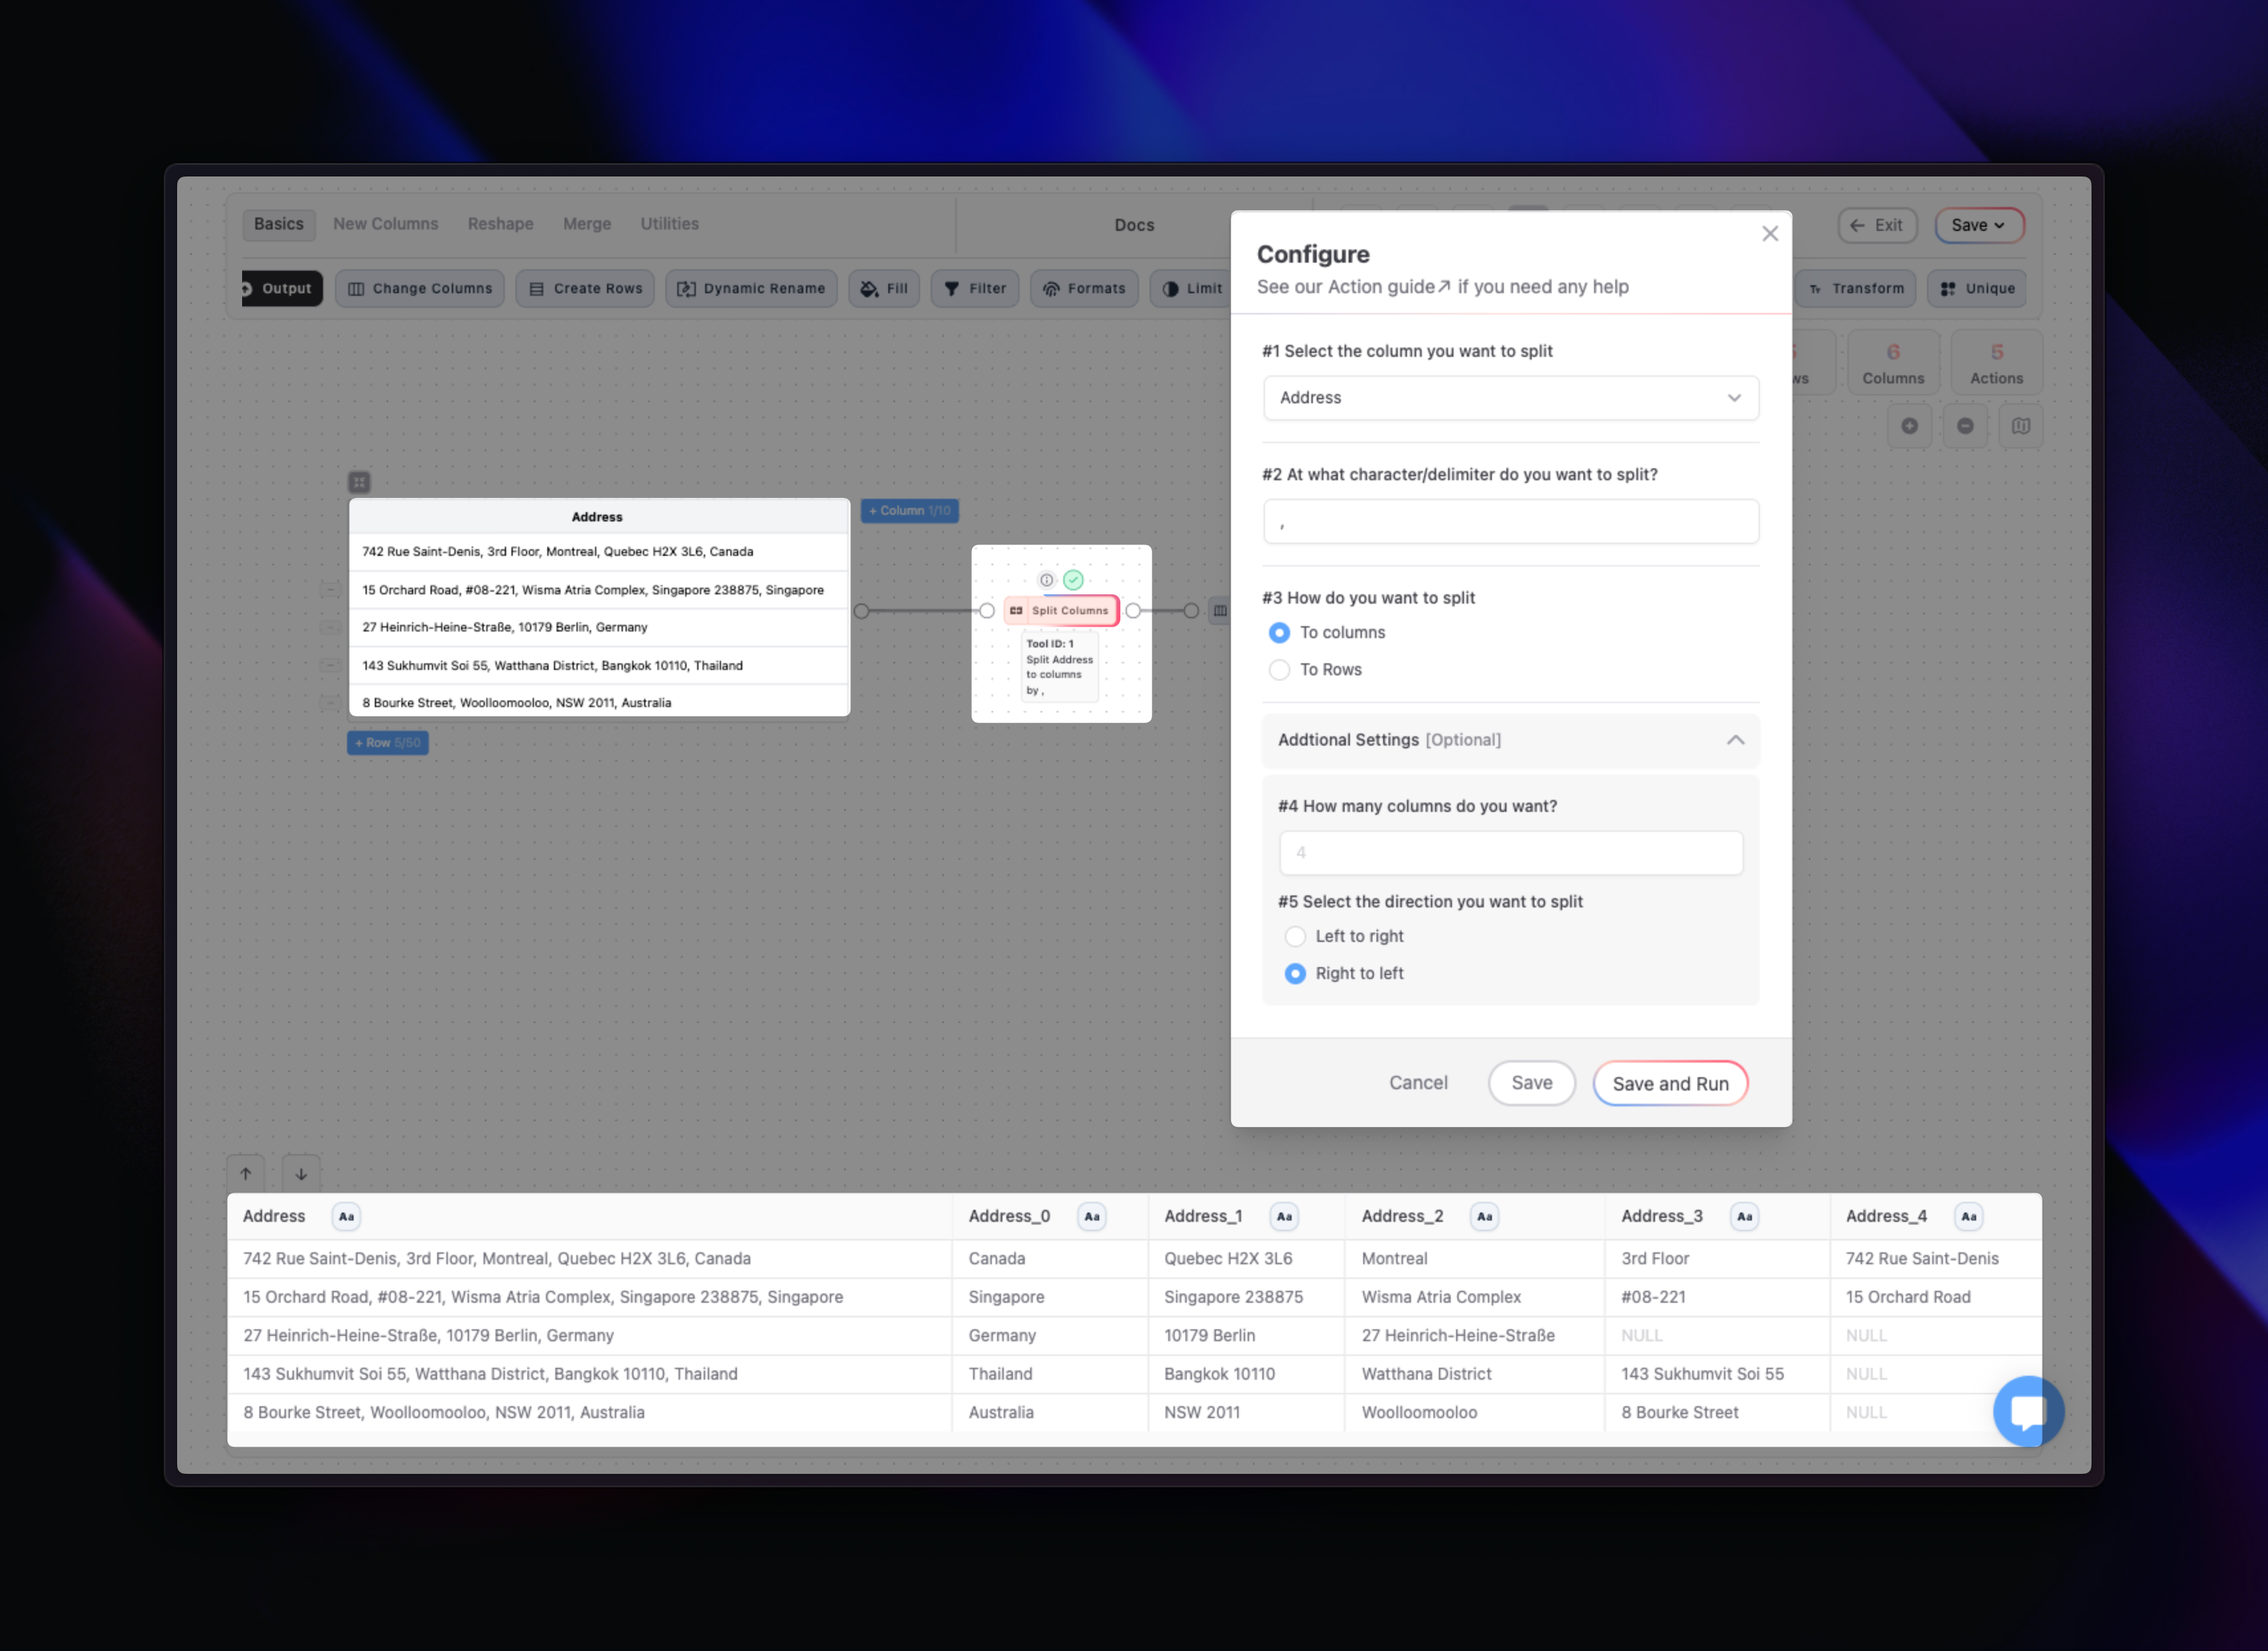Open the Address column dropdown
The width and height of the screenshot is (2268, 1651).
click(1510, 398)
